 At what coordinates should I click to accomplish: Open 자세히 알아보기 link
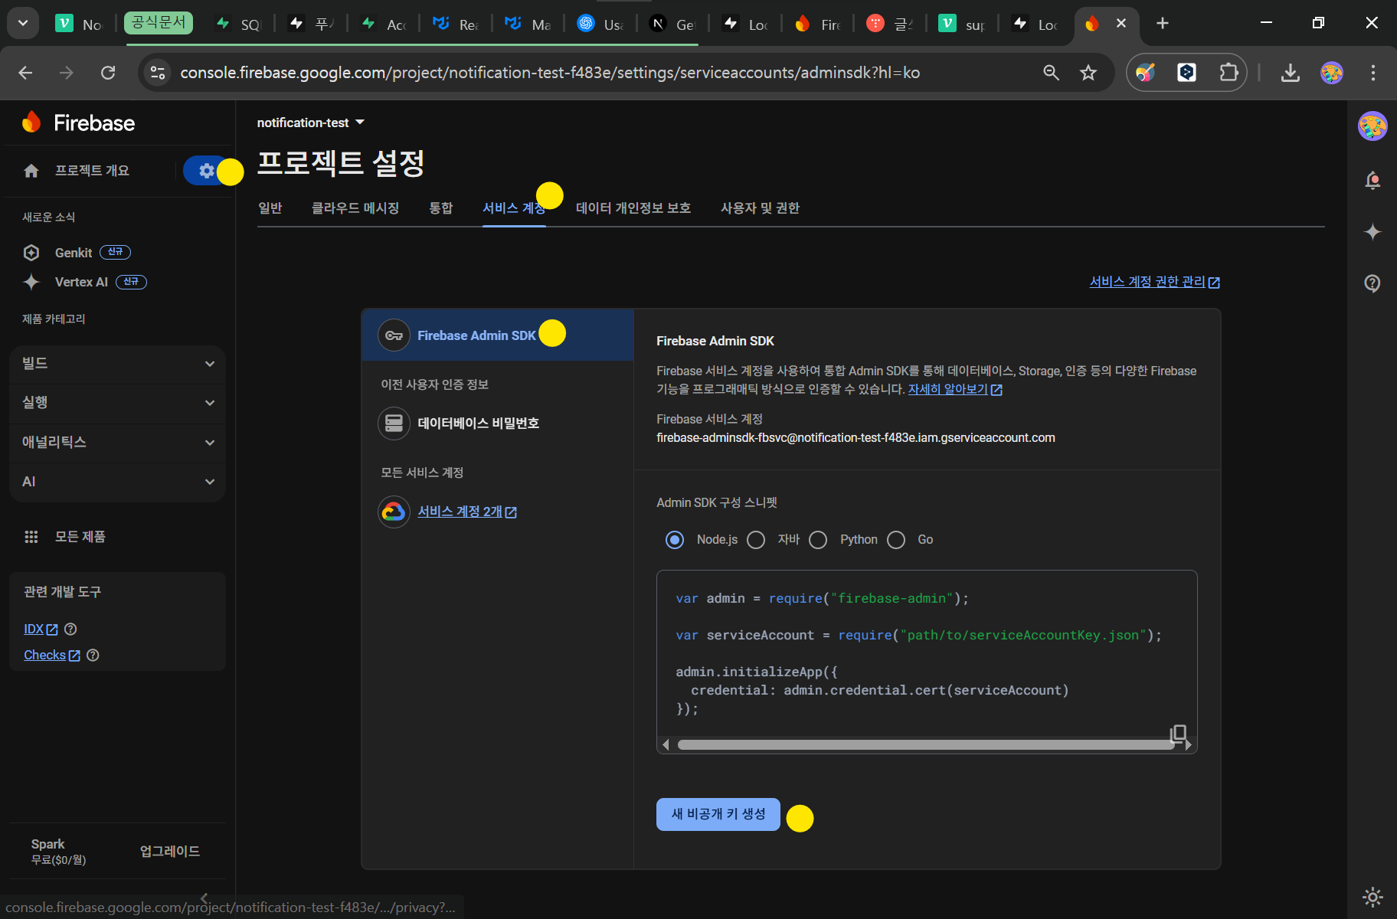[955, 390]
